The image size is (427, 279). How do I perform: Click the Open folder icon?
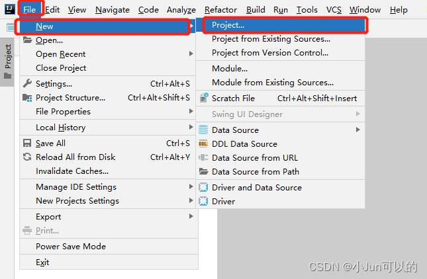27,40
